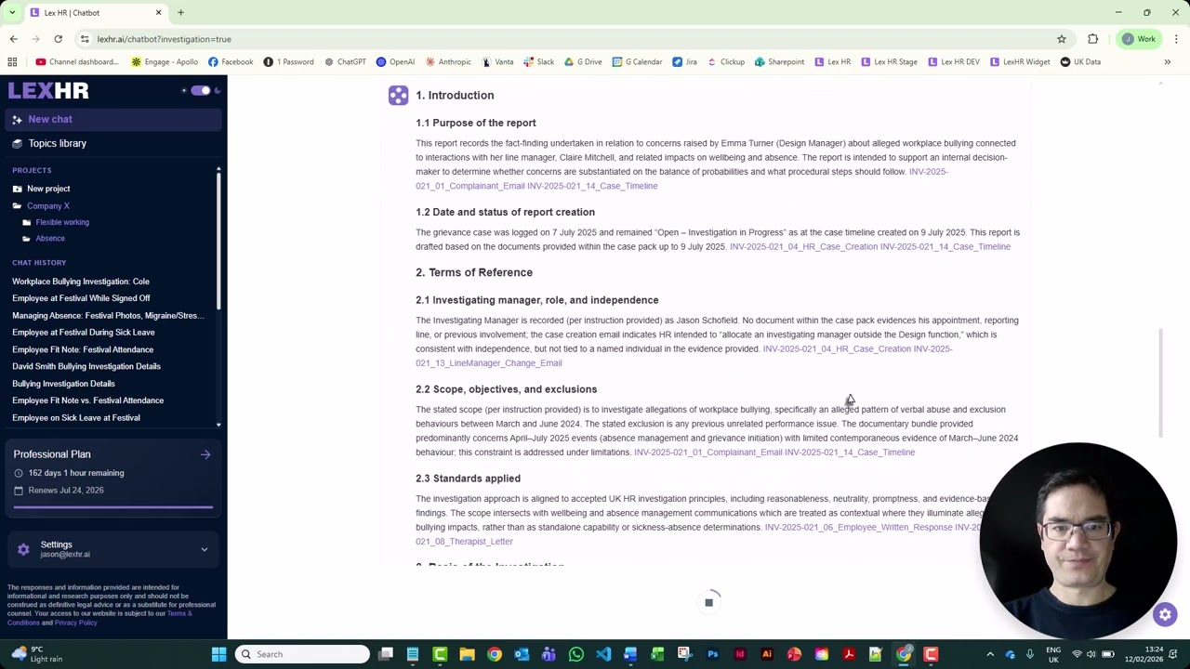Open the Engage - Apollo bookmark
Image resolution: width=1190 pixels, height=669 pixels.
(165, 62)
